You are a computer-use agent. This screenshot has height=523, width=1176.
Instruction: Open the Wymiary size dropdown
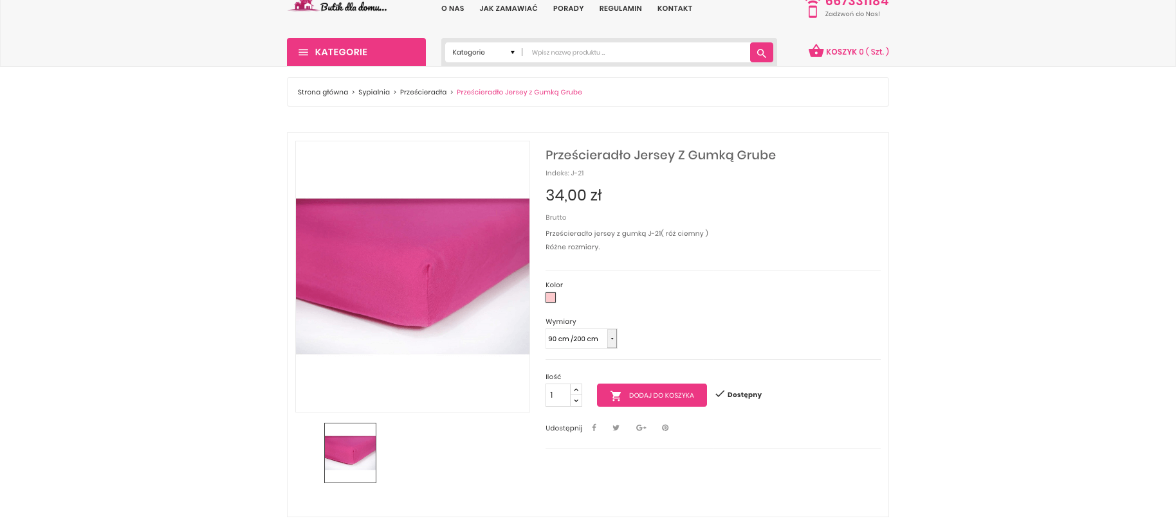tap(581, 339)
